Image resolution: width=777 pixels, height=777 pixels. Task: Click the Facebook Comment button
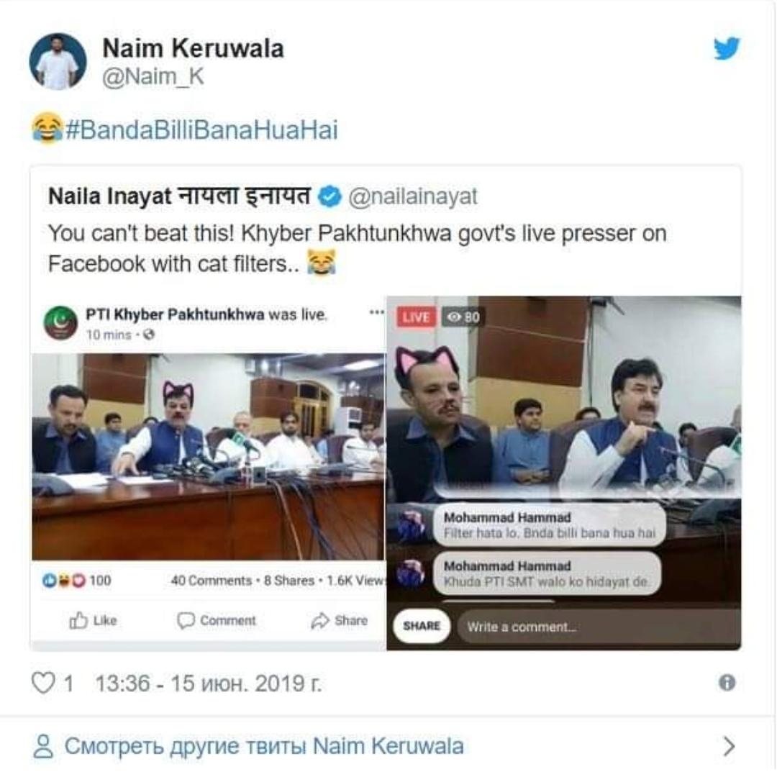pyautogui.click(x=217, y=620)
